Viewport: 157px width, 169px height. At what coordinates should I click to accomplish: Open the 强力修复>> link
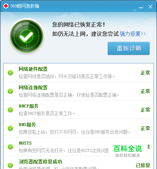point(133,34)
